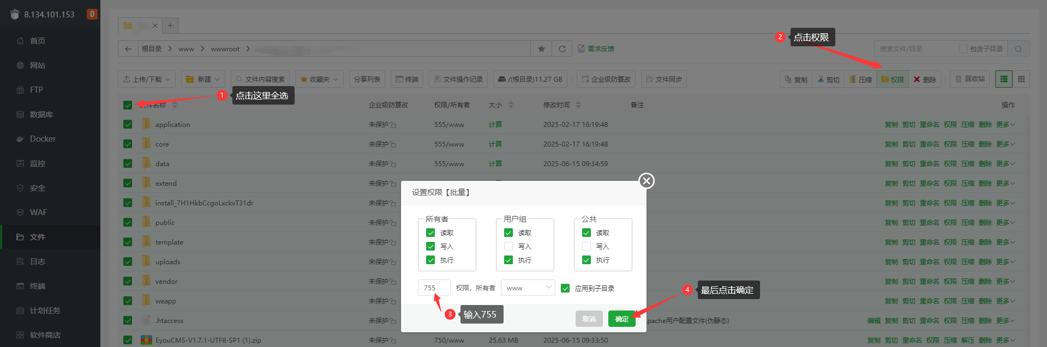
Task: Open the Recycle Bin (回收站)
Action: click(x=970, y=79)
